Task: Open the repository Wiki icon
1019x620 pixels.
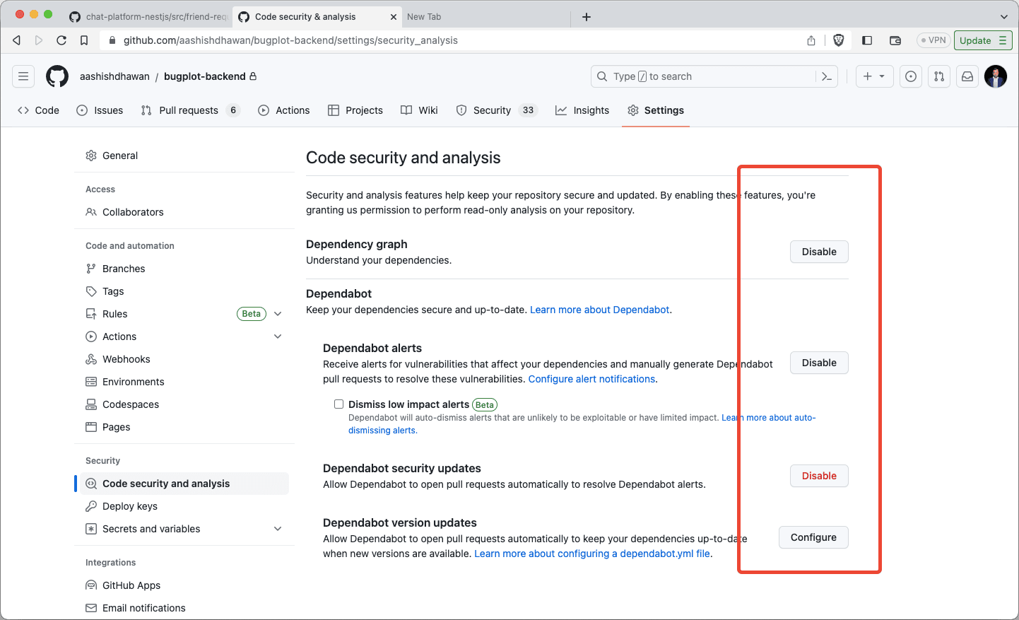Action: coord(406,110)
